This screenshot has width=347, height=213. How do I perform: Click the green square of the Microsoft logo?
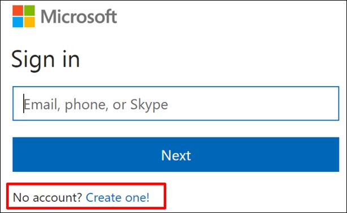[x=29, y=11]
